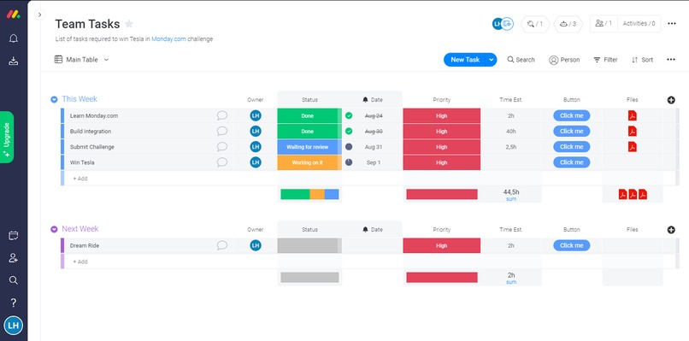
Task: Open the Sort option
Action: coord(642,60)
